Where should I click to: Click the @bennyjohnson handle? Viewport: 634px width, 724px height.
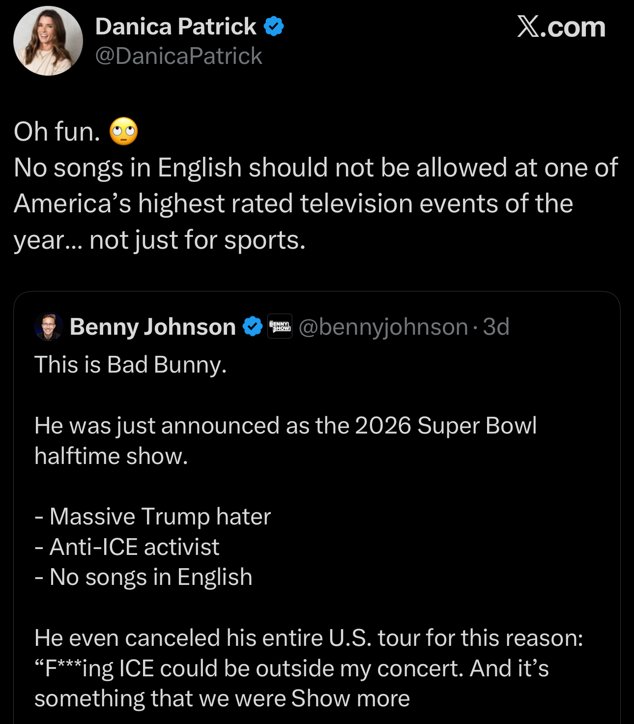[x=383, y=327]
